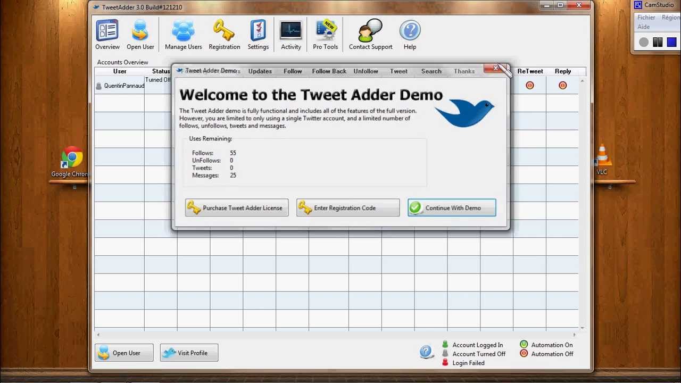
Task: Click the CamStudio title bar icon
Action: (638, 5)
